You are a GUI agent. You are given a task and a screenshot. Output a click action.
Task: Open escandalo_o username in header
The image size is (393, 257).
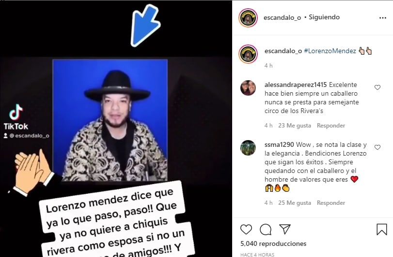point(282,17)
